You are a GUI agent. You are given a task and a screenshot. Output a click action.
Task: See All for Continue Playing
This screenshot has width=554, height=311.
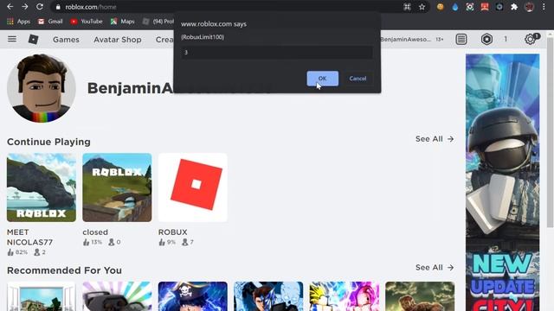coord(435,139)
